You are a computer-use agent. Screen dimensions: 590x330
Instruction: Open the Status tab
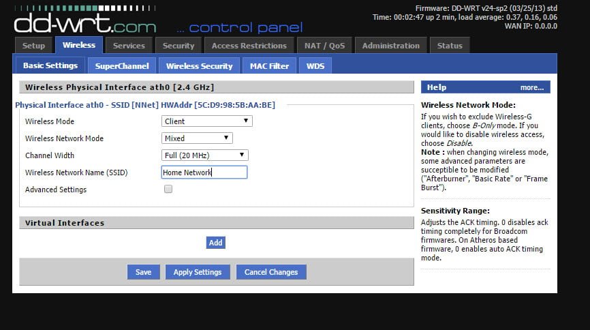point(450,46)
